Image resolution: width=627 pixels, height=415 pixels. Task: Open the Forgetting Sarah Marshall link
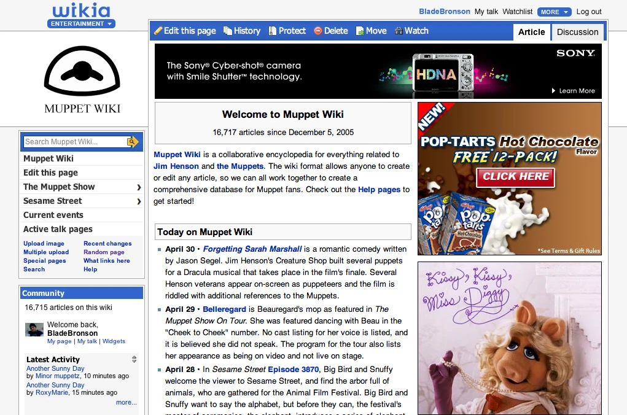click(252, 249)
